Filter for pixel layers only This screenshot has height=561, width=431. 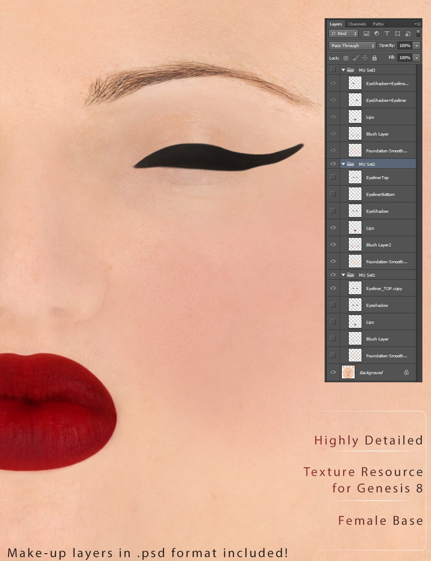[366, 34]
